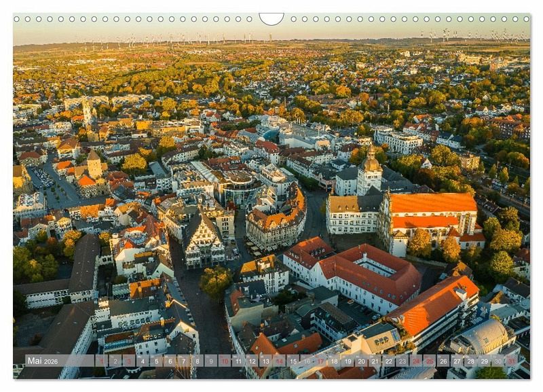Select day 29 in the calendar strip
543x392 pixels.
pos(485,361)
